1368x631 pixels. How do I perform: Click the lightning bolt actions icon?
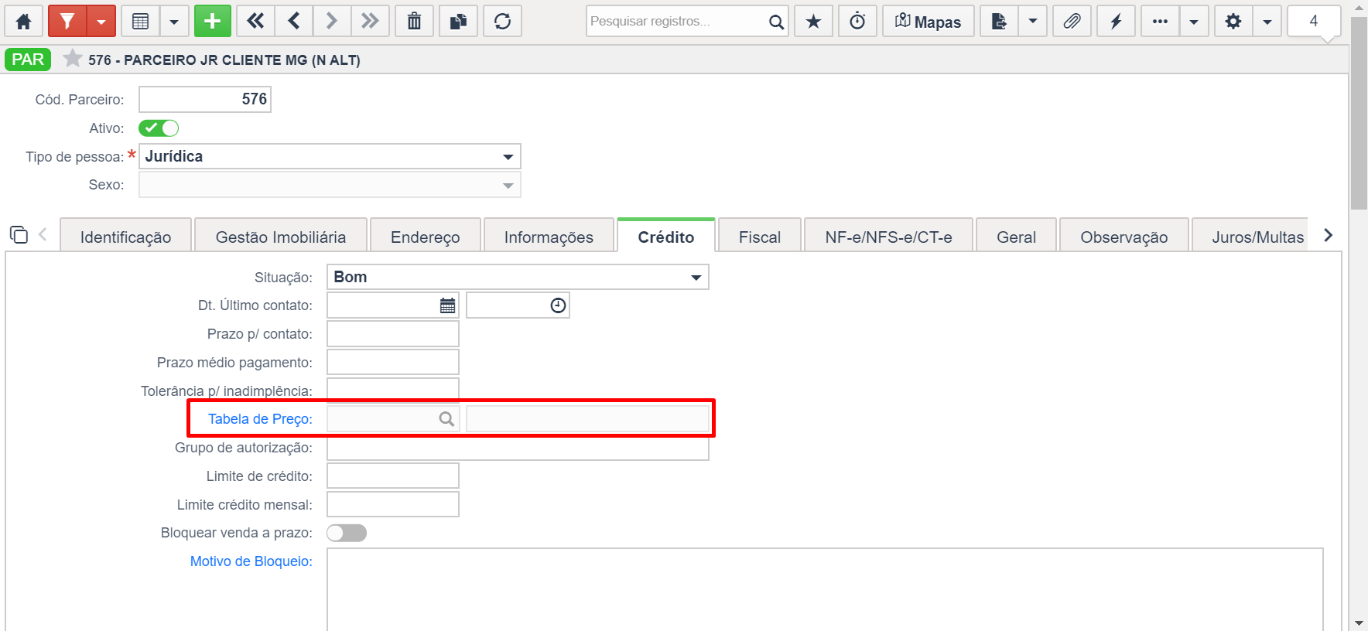[x=1116, y=21]
